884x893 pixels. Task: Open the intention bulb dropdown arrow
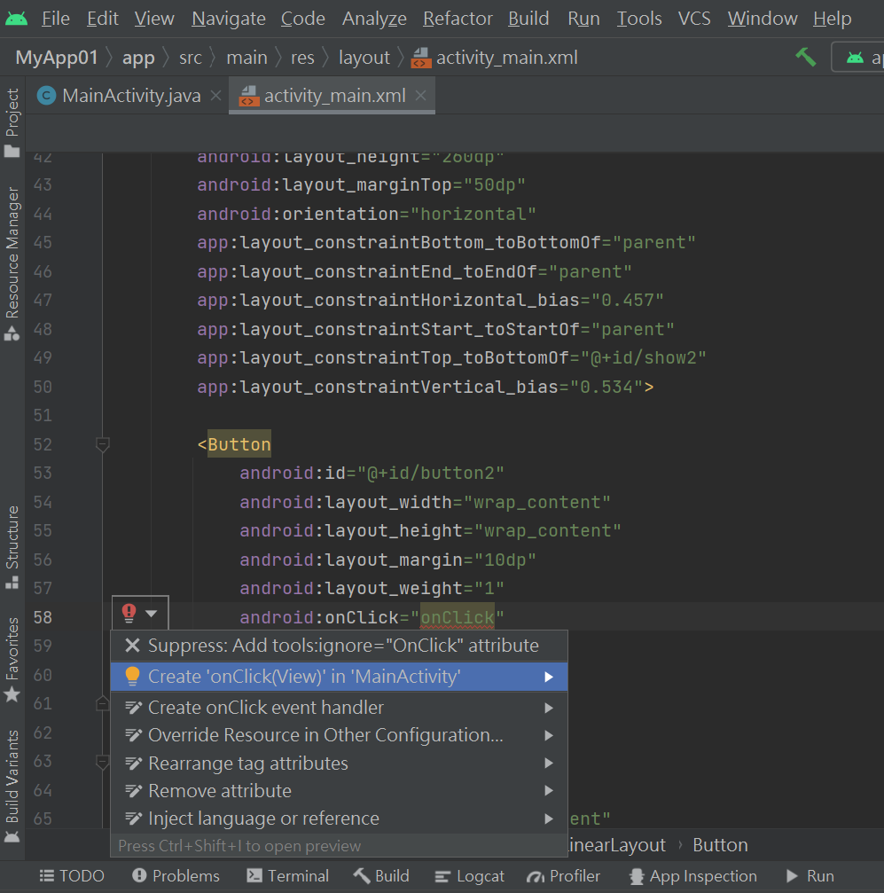(x=152, y=614)
